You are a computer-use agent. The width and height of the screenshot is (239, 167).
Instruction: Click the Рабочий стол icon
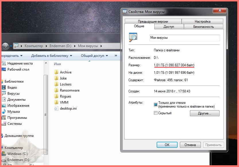coord(4,69)
